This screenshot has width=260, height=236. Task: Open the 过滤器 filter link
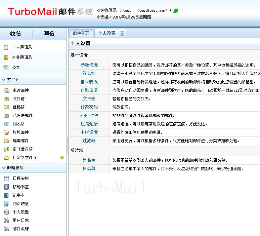[x=89, y=141]
